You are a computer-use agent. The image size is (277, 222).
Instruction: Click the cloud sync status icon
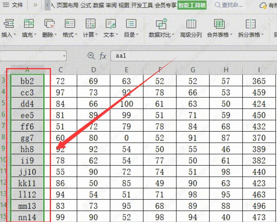(263, 6)
